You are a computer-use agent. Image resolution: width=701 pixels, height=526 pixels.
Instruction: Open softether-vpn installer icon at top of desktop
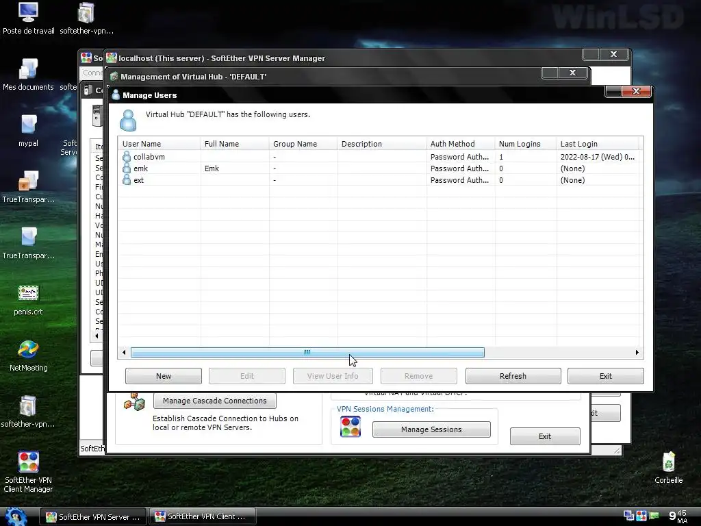click(x=86, y=18)
